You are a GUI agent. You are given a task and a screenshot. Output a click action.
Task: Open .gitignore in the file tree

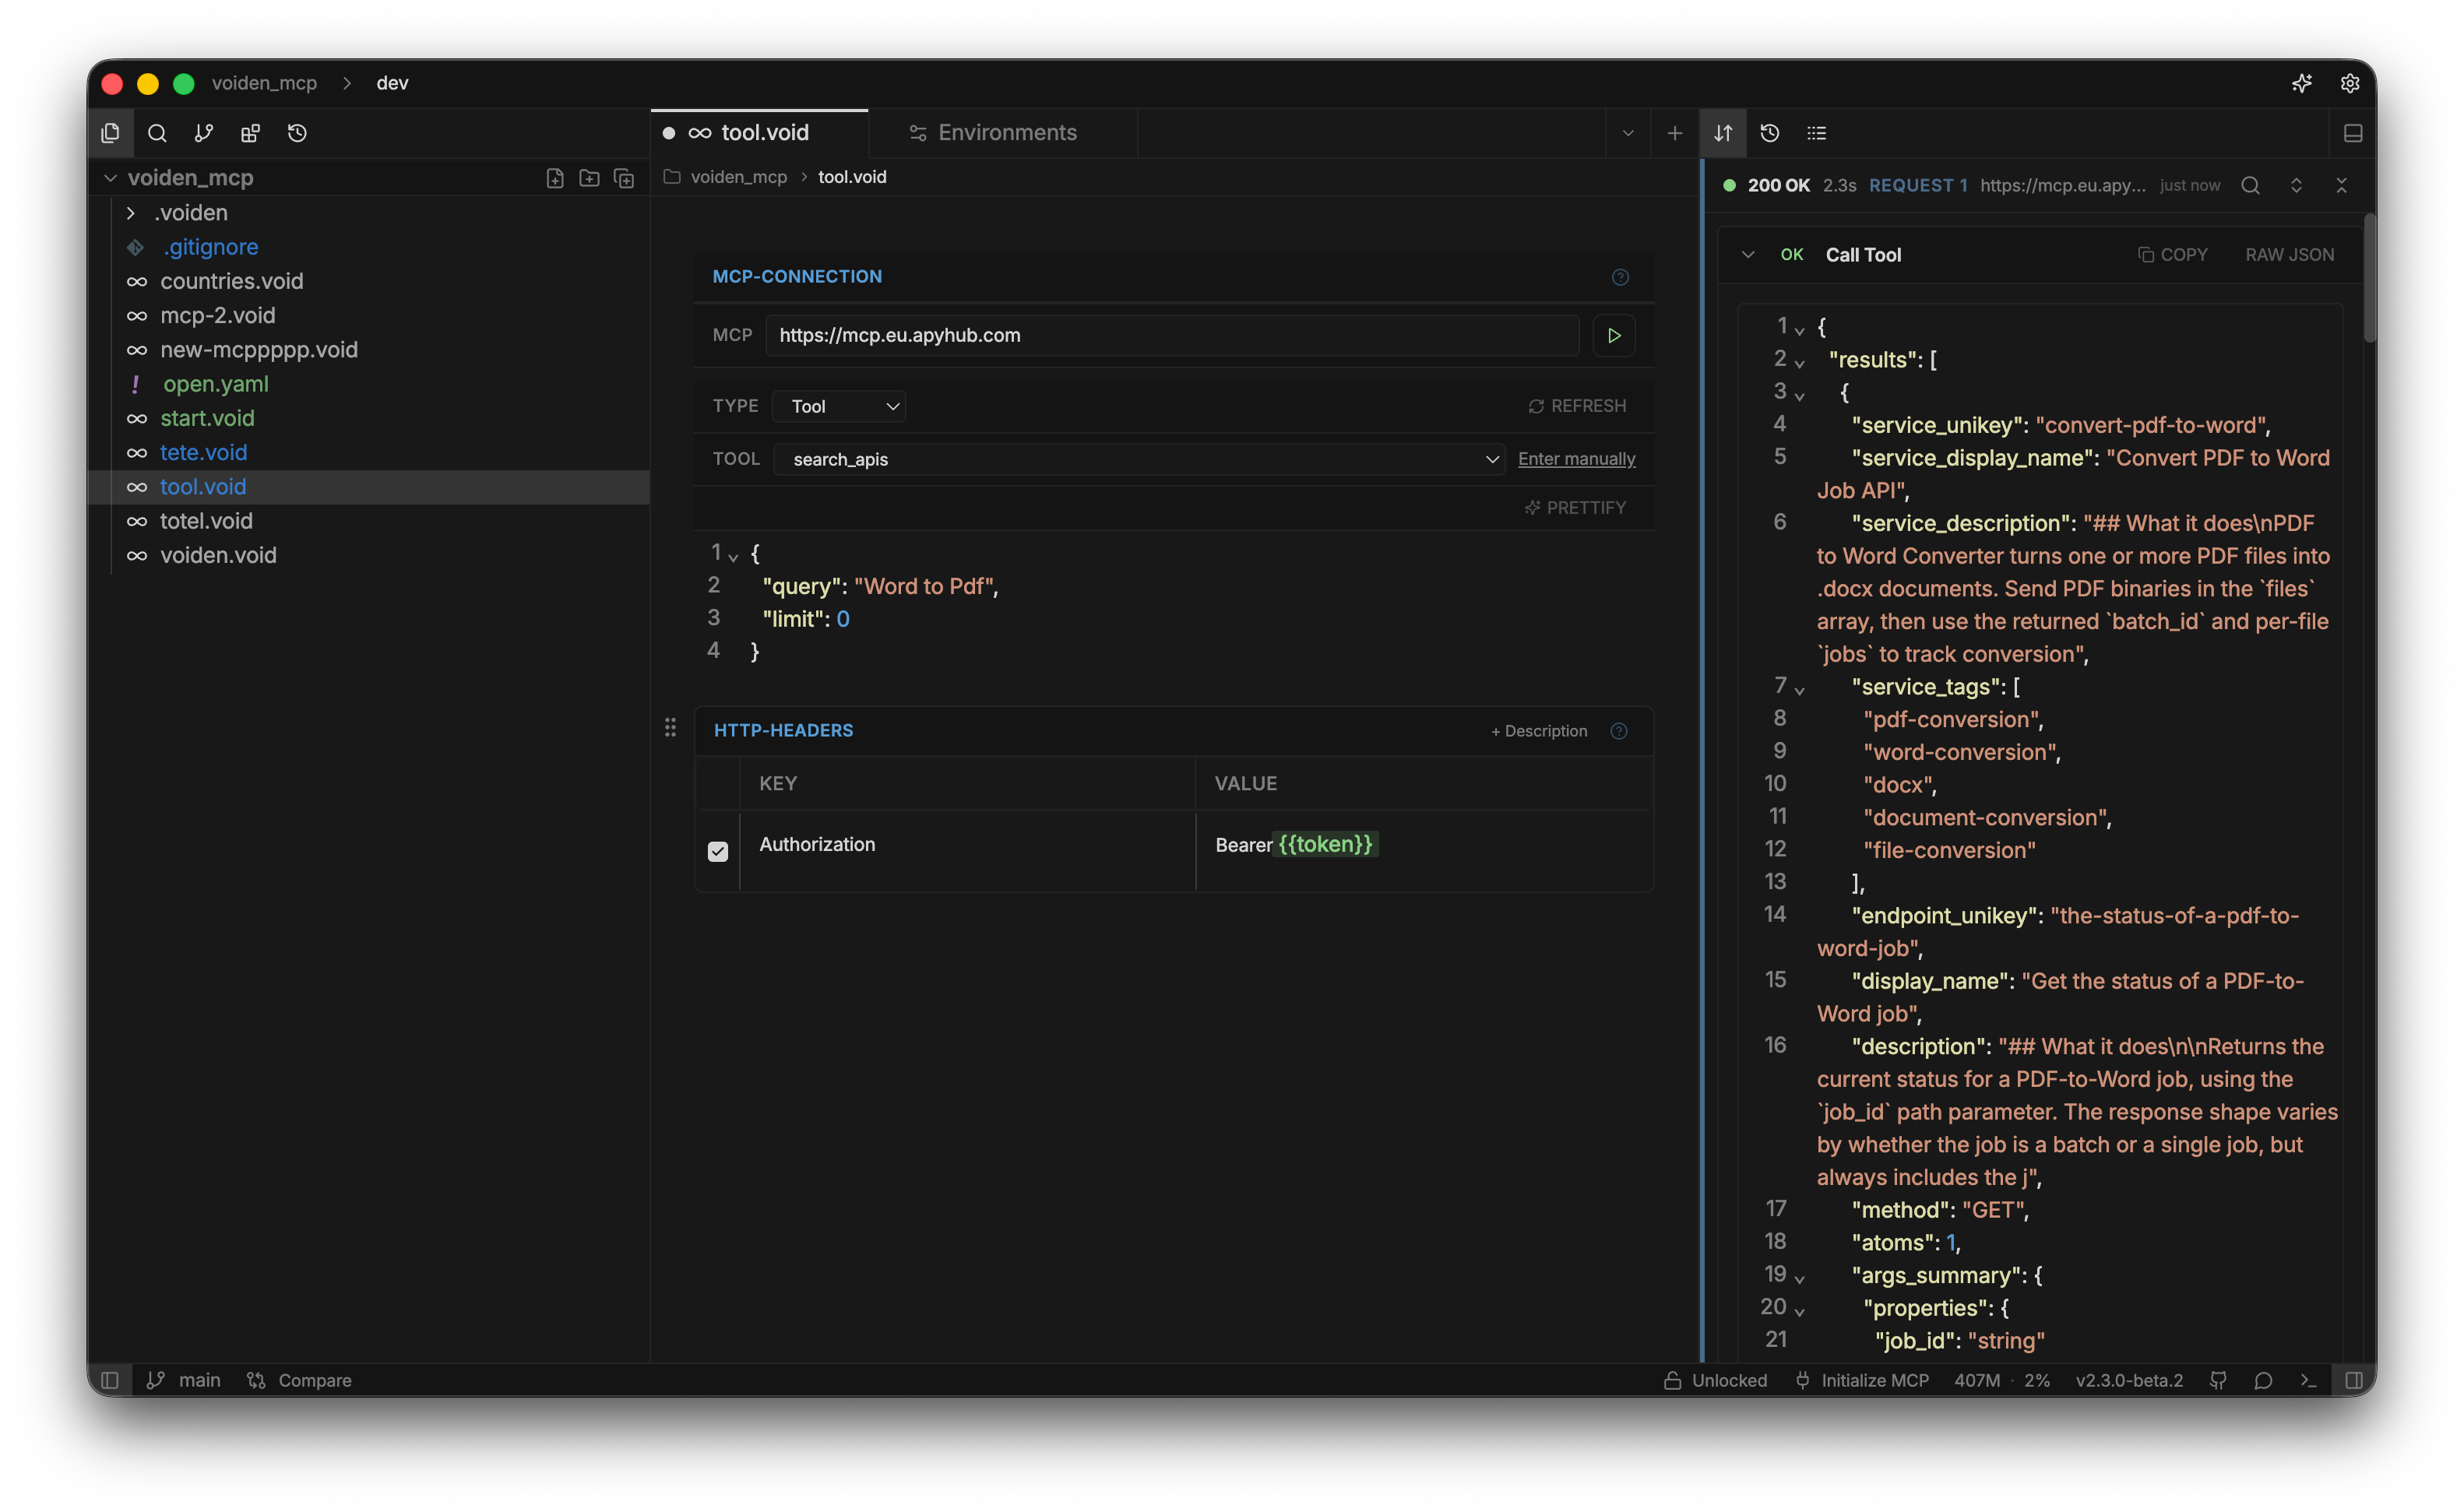[x=210, y=247]
